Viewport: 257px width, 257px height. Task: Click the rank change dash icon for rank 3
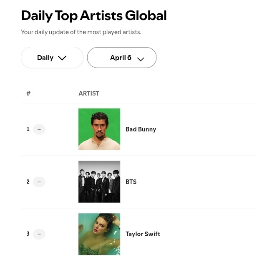39,234
